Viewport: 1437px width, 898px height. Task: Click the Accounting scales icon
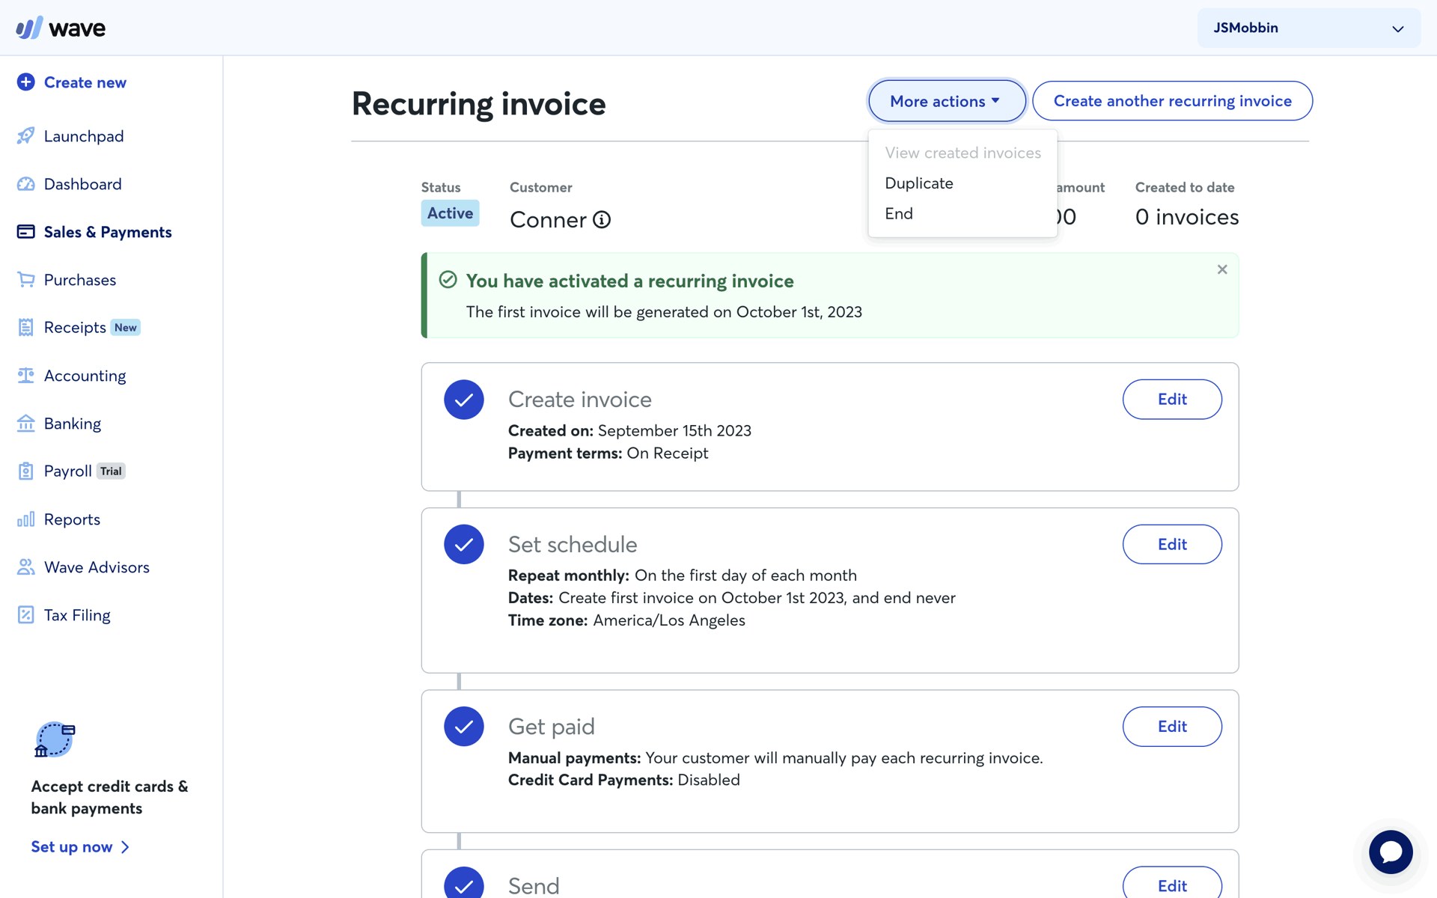click(25, 376)
